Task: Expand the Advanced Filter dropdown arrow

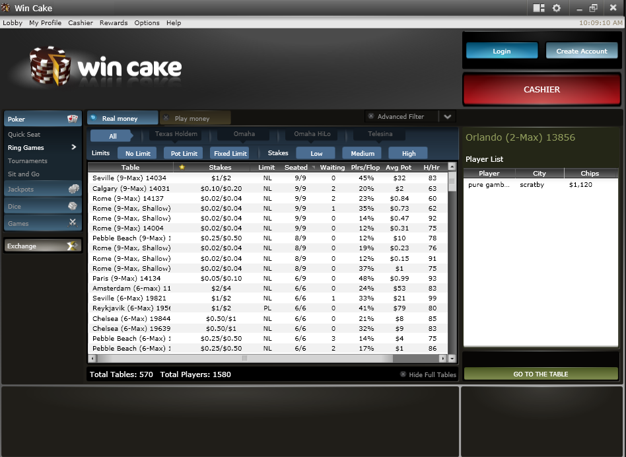Action: [x=448, y=116]
